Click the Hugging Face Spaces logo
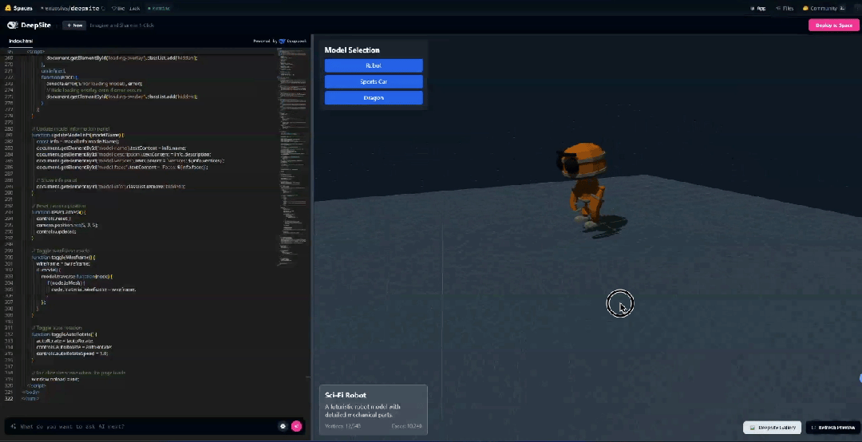The height and width of the screenshot is (442, 862). (x=18, y=8)
